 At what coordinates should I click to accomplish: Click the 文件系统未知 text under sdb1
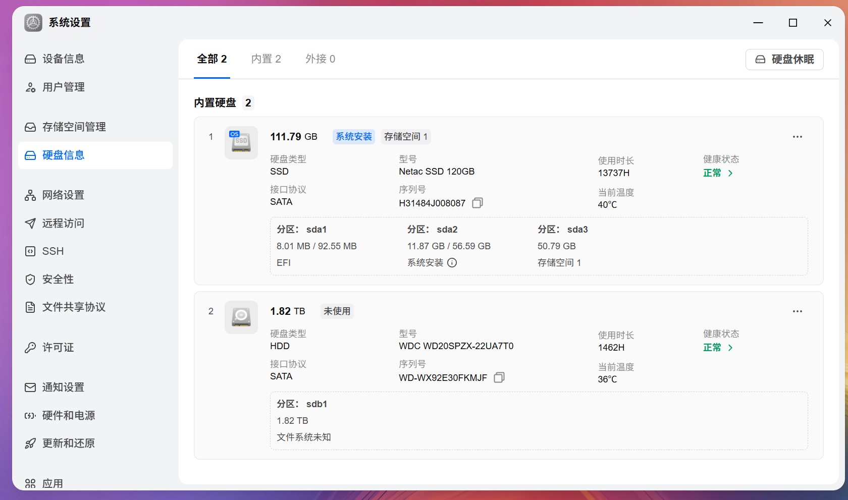(x=304, y=437)
